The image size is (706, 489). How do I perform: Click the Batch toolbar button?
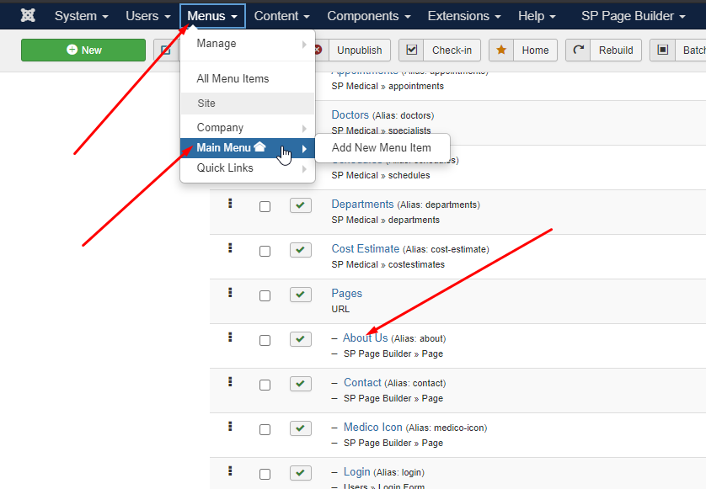click(x=678, y=50)
